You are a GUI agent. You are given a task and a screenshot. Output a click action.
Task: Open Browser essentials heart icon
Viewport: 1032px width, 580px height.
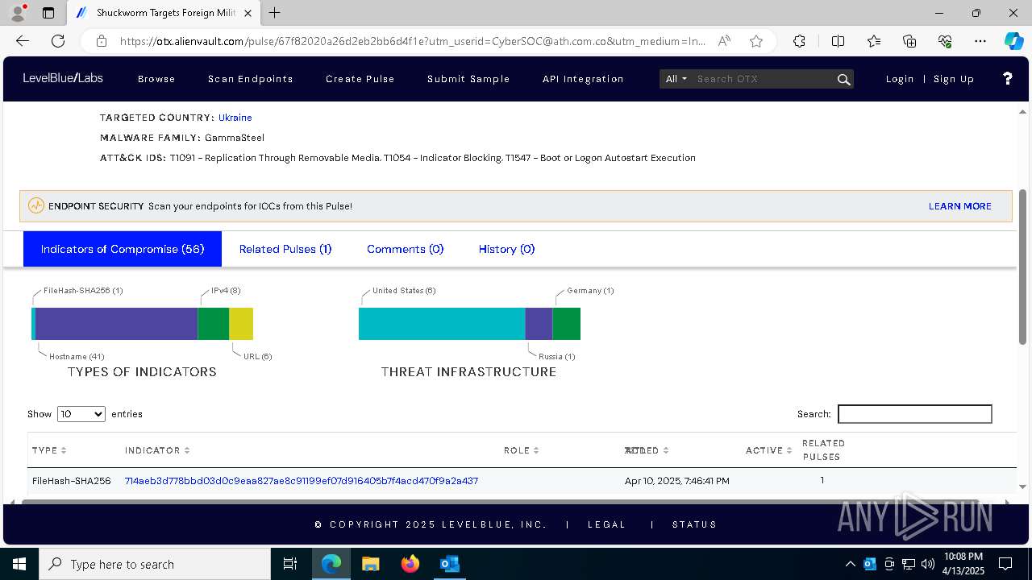(945, 41)
